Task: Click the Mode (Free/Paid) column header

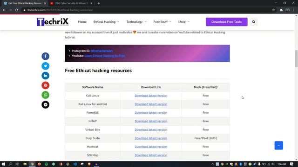Action: [x=206, y=87]
